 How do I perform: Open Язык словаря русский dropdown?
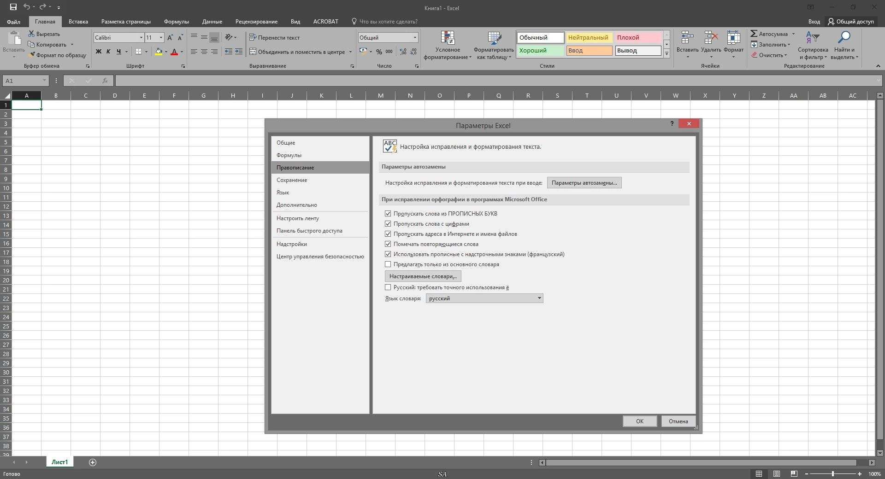point(484,298)
